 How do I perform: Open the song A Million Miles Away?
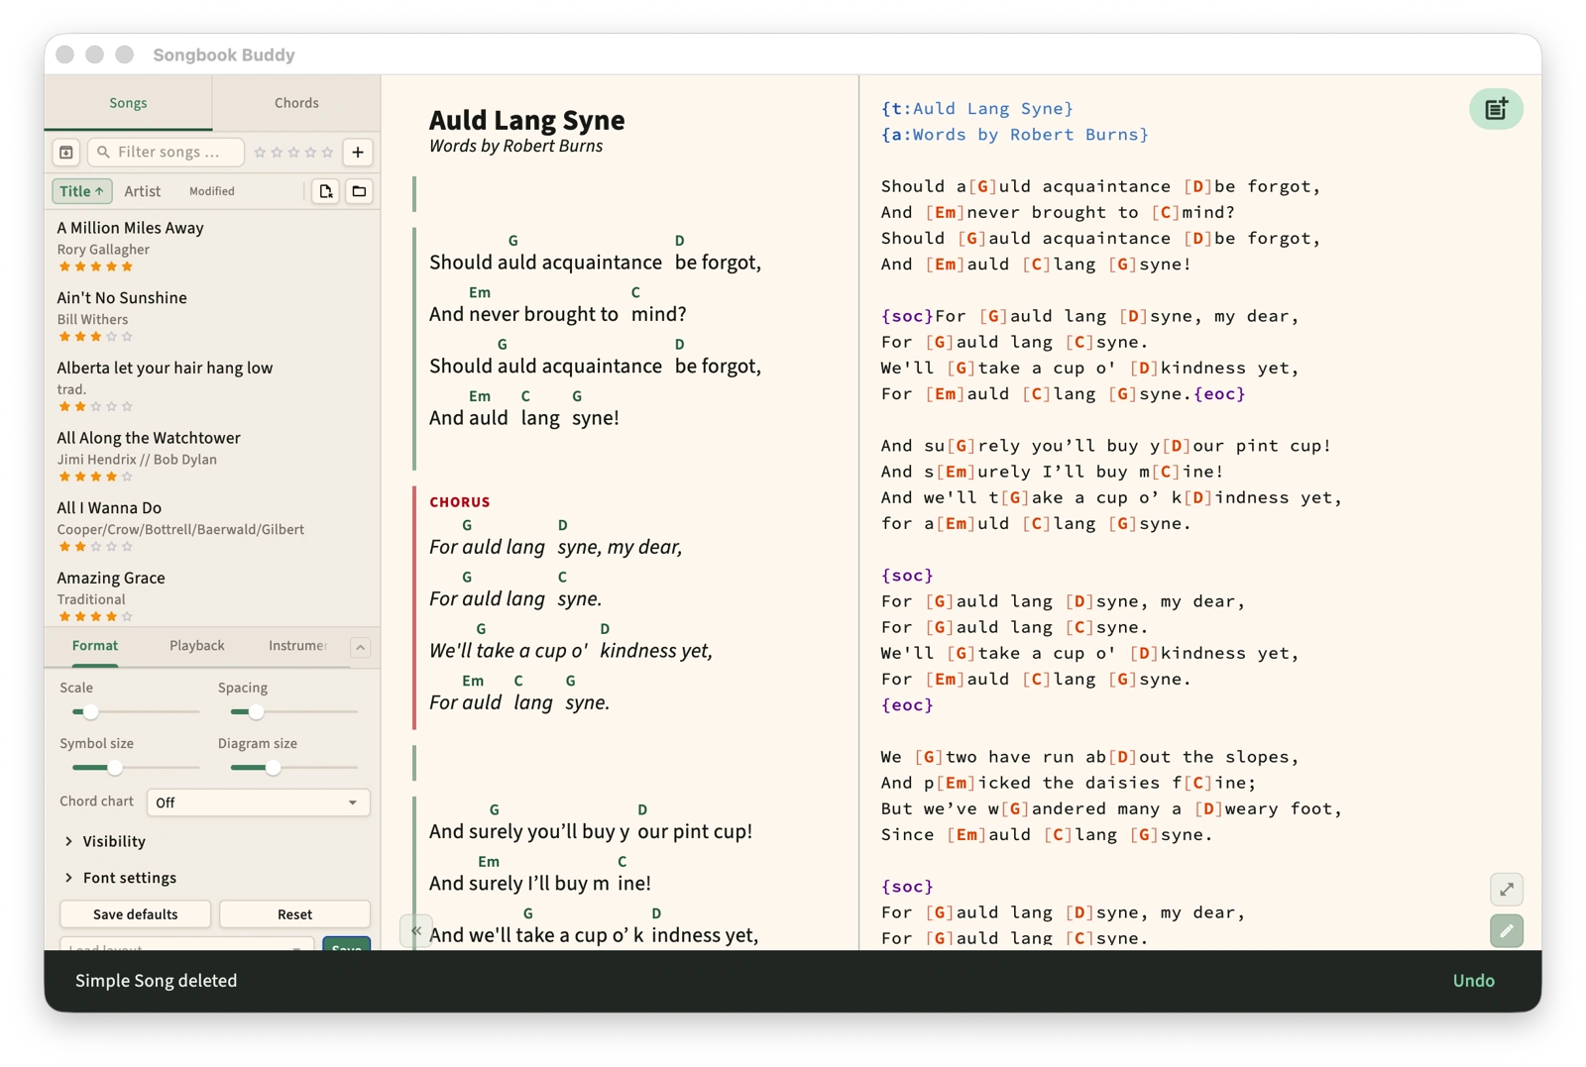coord(212,246)
